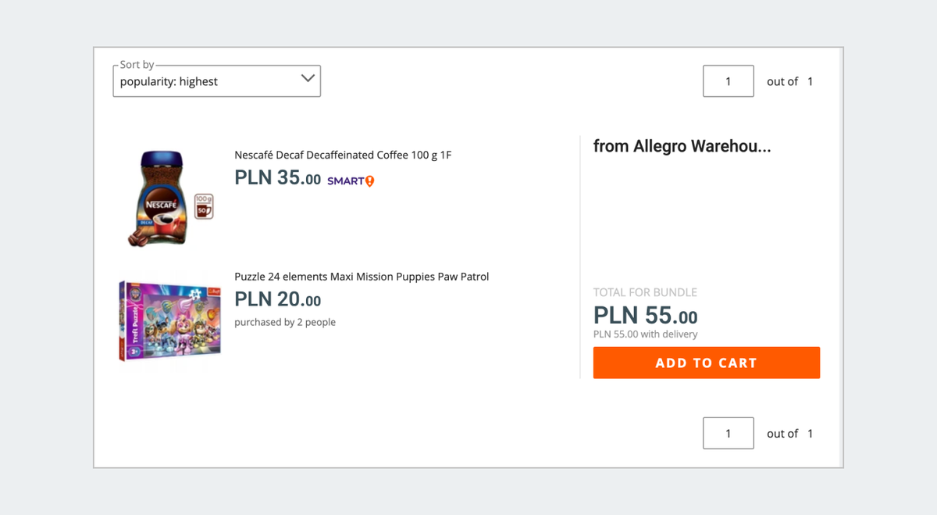Screen dimensions: 937x515
Task: Open the Puzzle 24 elements Maxi listing
Action: (x=362, y=276)
